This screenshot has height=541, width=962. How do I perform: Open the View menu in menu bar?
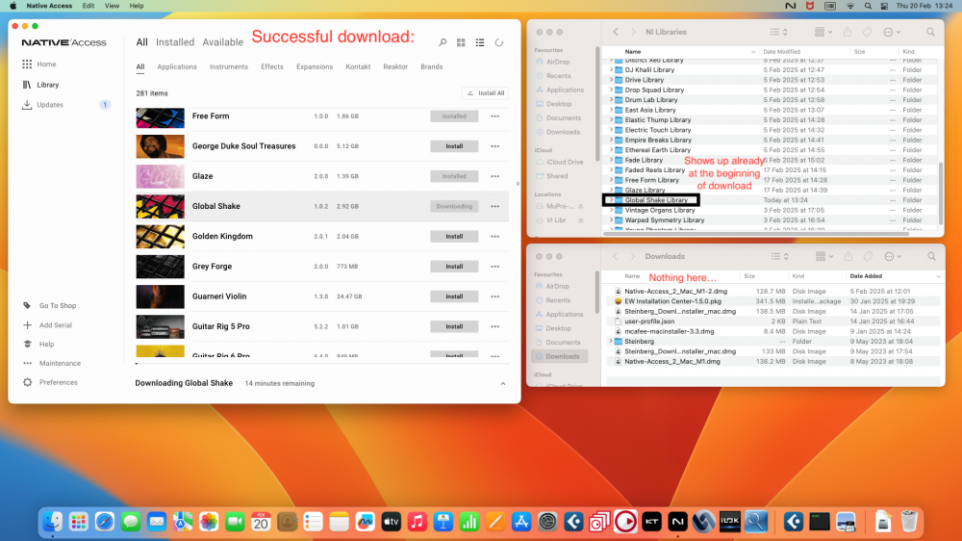pyautogui.click(x=112, y=6)
